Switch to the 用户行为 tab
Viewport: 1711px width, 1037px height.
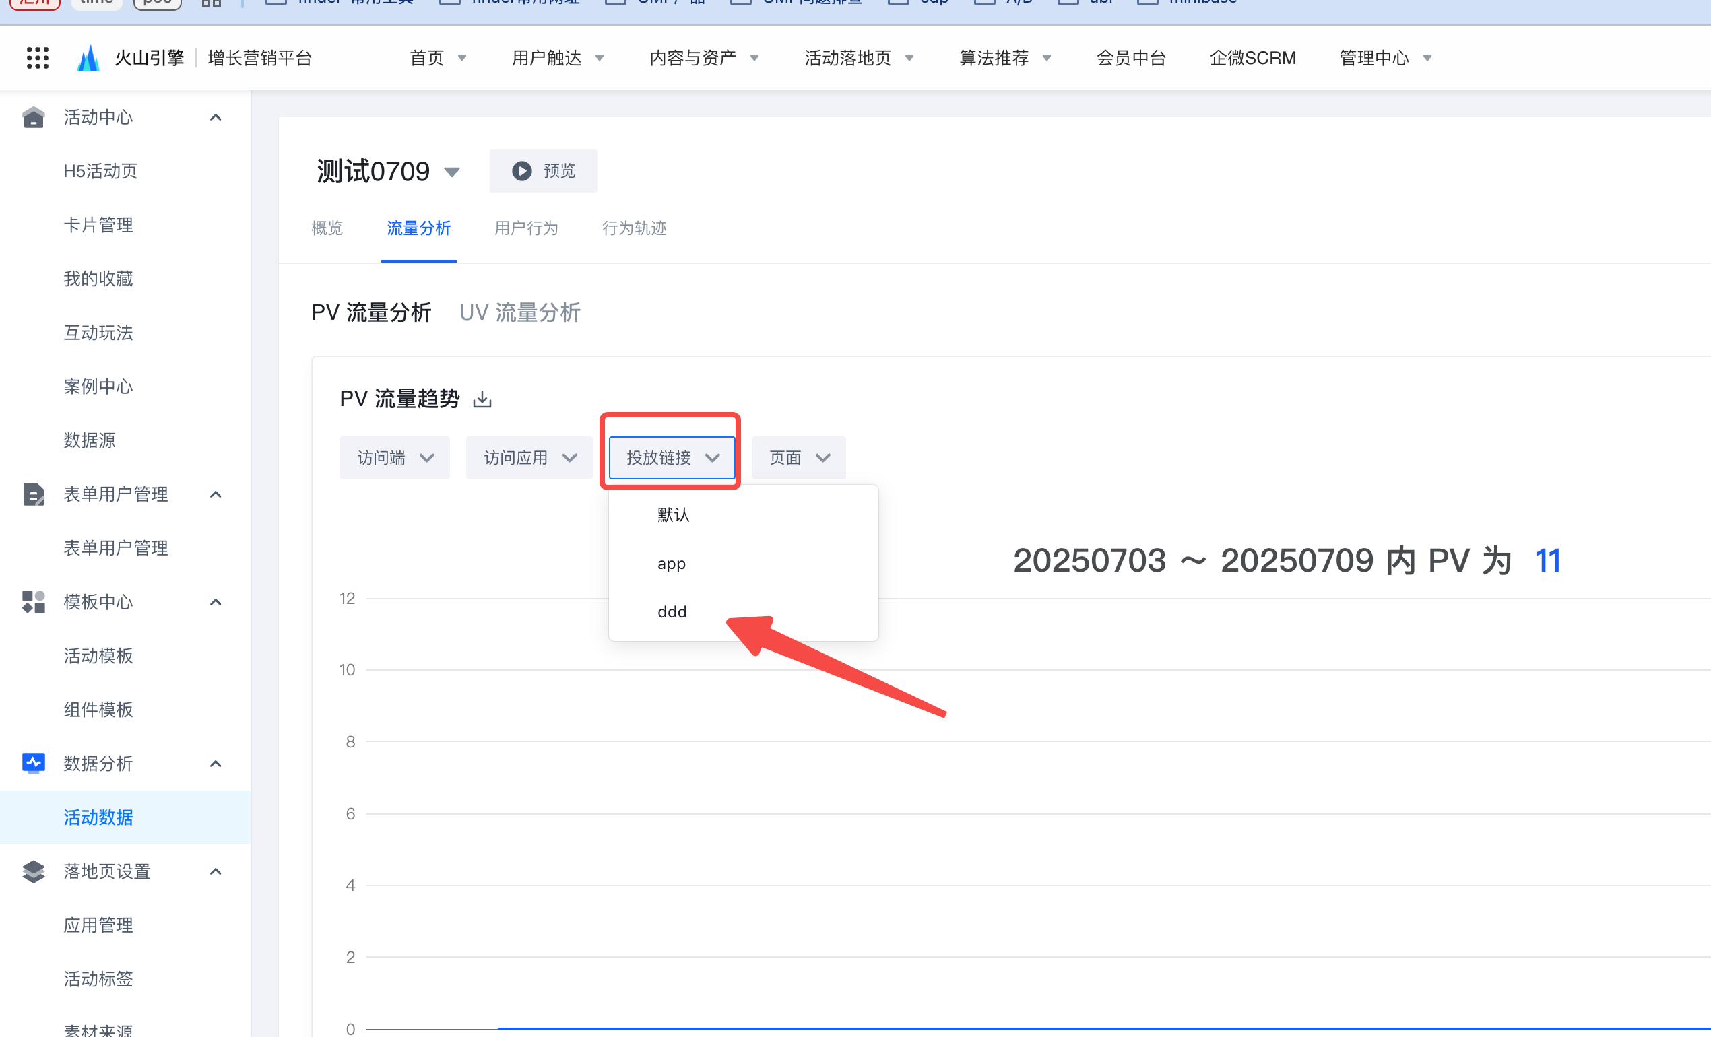tap(525, 228)
